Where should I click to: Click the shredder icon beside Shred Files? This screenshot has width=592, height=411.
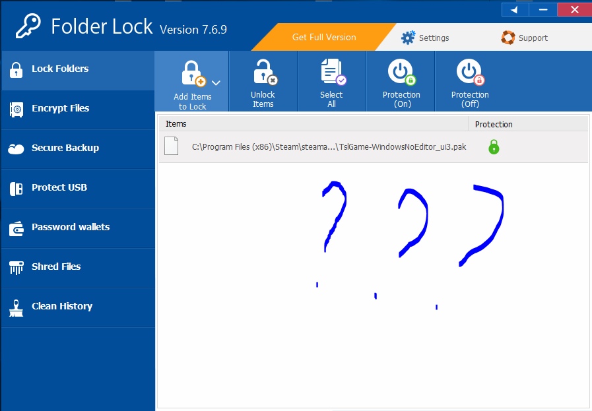click(x=16, y=268)
